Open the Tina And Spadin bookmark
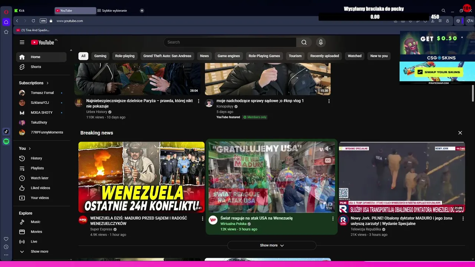The image size is (475, 267). coord(33,30)
